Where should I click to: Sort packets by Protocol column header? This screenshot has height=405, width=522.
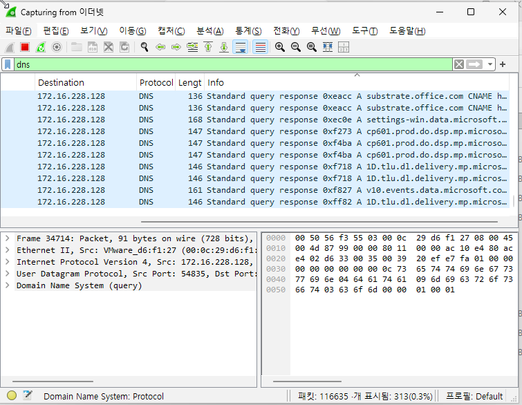click(156, 82)
